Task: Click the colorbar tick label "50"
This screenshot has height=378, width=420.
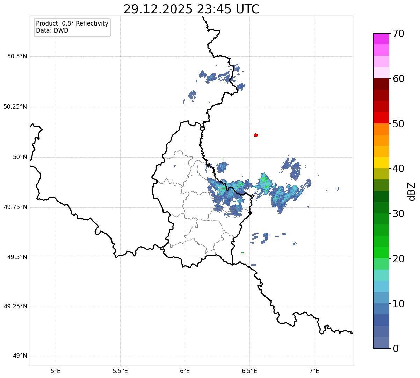Action: point(398,124)
